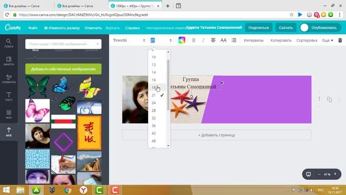346x195 pixels.
Task: Open the Background panel in the sidebar
Action: (x=9, y=114)
